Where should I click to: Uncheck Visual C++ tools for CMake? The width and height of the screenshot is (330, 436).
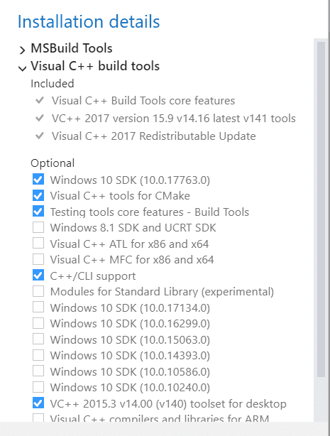pyautogui.click(x=38, y=195)
